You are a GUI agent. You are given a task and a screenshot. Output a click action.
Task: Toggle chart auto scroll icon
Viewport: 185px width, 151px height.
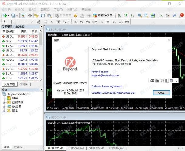[x=161, y=15]
